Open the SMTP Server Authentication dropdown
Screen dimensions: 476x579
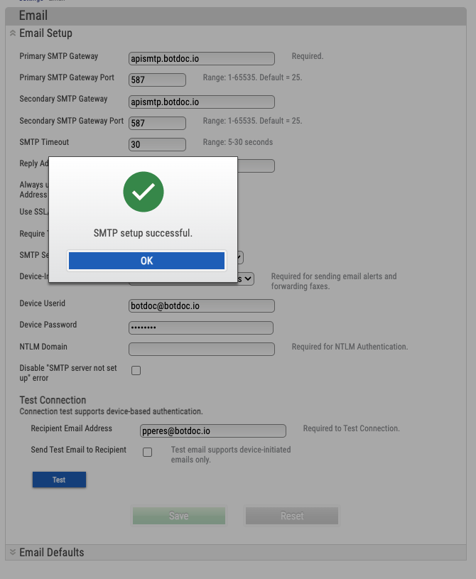click(240, 257)
